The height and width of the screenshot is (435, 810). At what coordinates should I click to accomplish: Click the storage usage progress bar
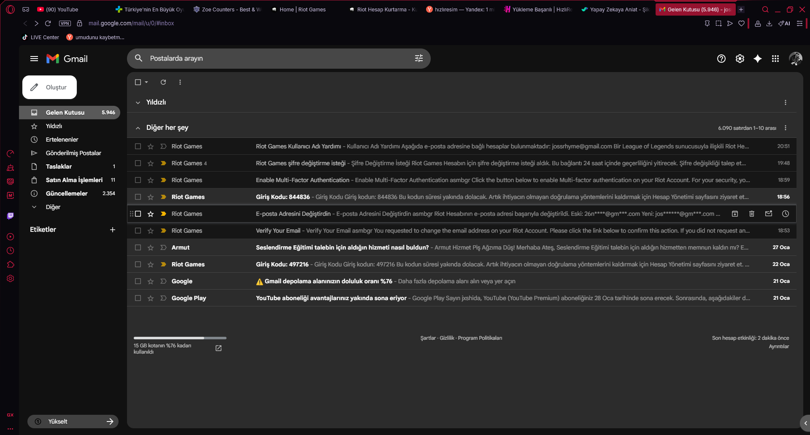[180, 338]
